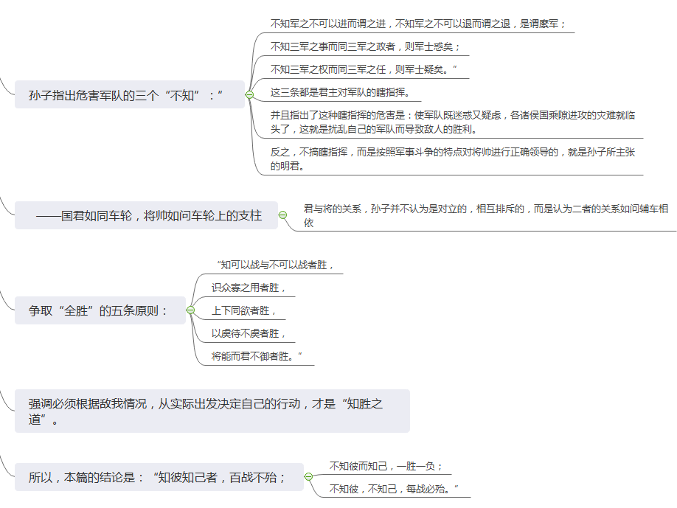Click subtopic 不知彼，不知己，每战必殆
The width and height of the screenshot is (677, 508).
point(394,489)
